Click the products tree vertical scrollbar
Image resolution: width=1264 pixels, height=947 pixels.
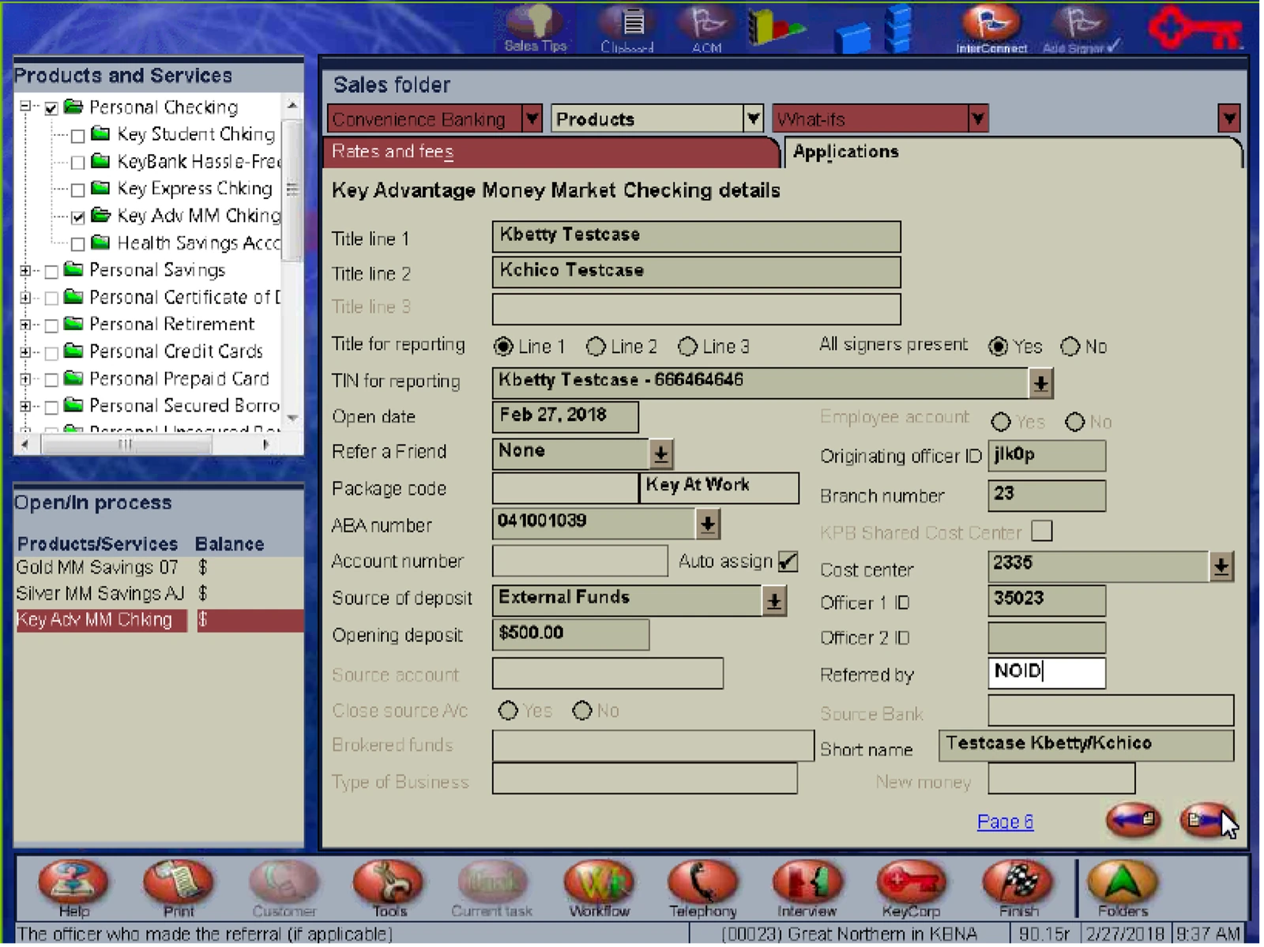292,261
